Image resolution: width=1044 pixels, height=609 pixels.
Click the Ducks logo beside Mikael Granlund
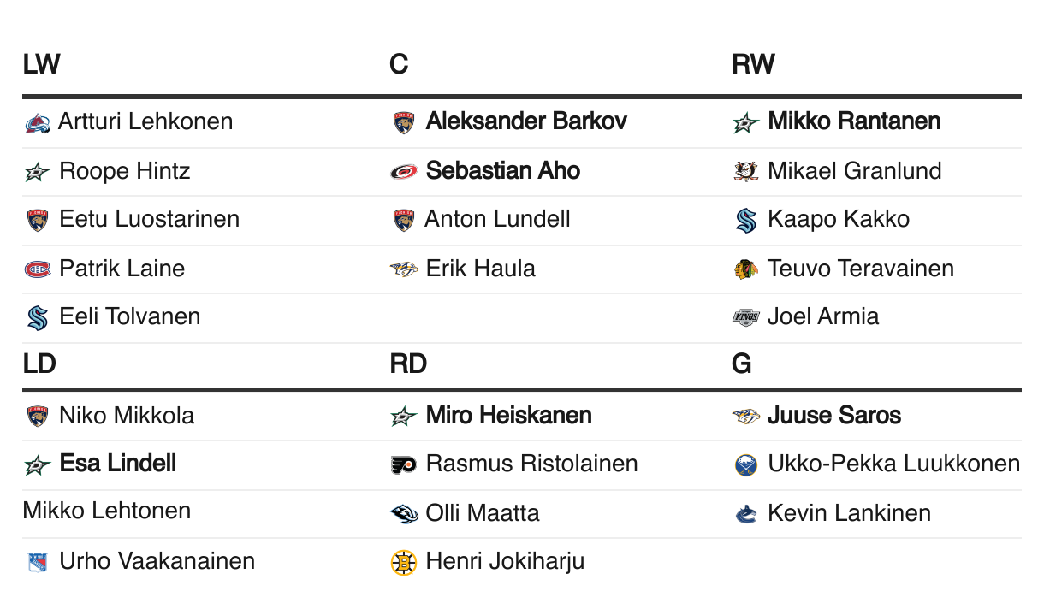pos(746,172)
